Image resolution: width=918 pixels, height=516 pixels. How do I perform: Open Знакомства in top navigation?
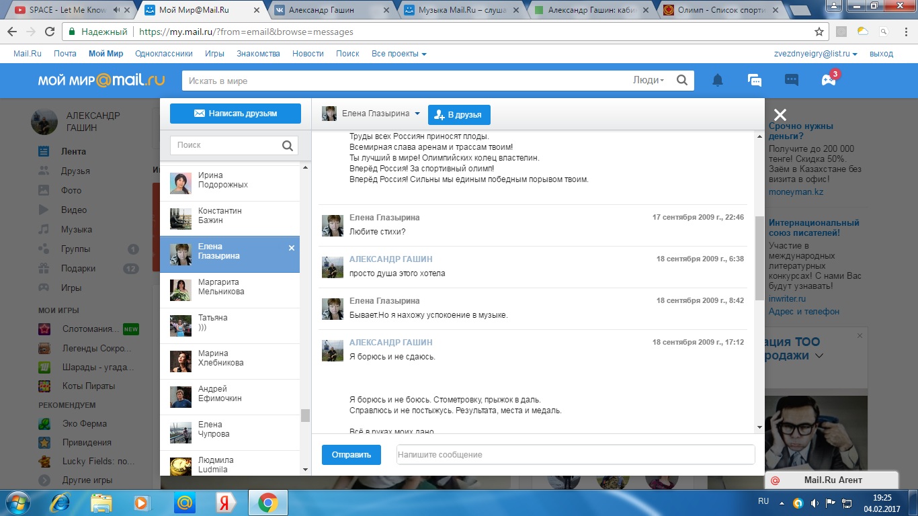(x=259, y=54)
